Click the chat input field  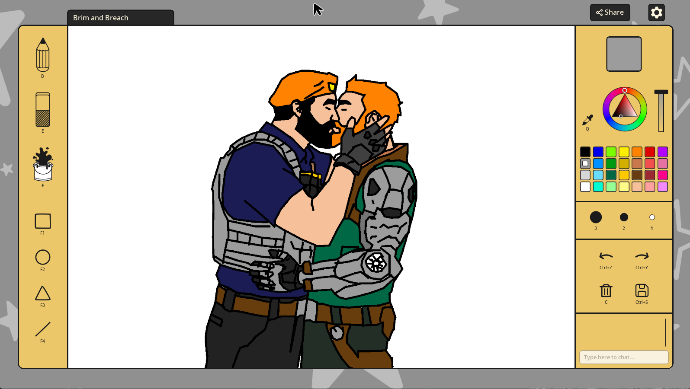[x=624, y=357]
